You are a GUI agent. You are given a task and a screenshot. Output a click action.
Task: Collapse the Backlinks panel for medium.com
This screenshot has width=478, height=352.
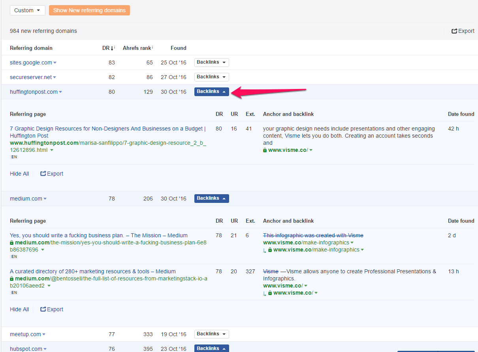[x=211, y=198]
